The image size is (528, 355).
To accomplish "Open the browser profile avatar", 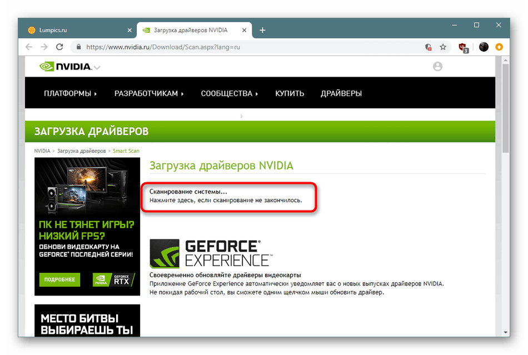I will (x=484, y=47).
